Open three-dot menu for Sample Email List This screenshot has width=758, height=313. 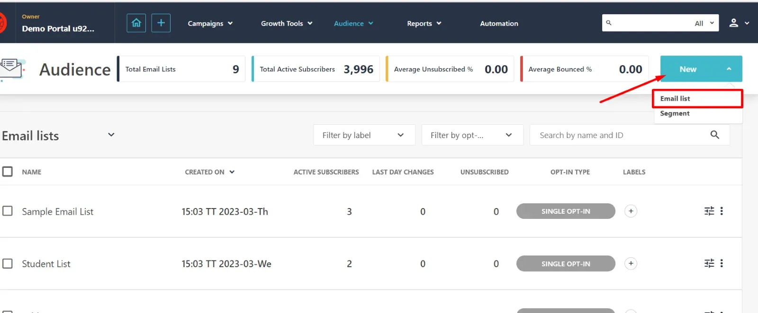coord(722,211)
